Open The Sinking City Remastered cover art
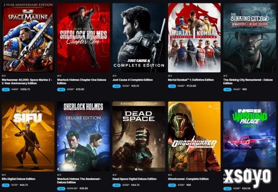278x192 pixels. click(x=249, y=38)
